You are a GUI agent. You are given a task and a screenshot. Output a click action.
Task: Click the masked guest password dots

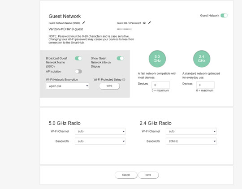click(124, 29)
